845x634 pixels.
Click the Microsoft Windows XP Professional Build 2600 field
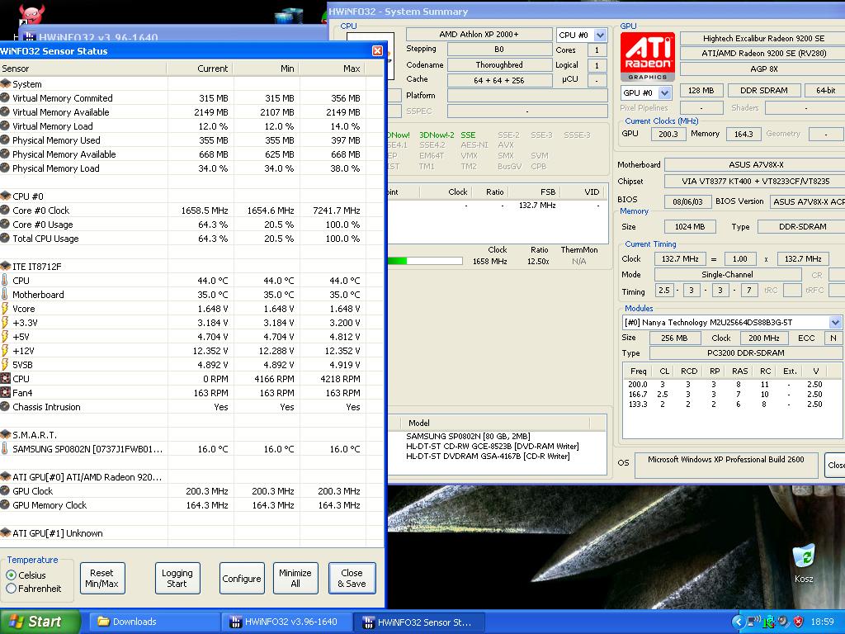tap(726, 466)
